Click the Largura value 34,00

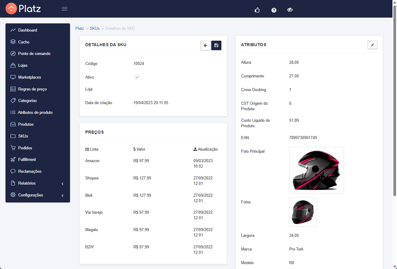point(294,235)
